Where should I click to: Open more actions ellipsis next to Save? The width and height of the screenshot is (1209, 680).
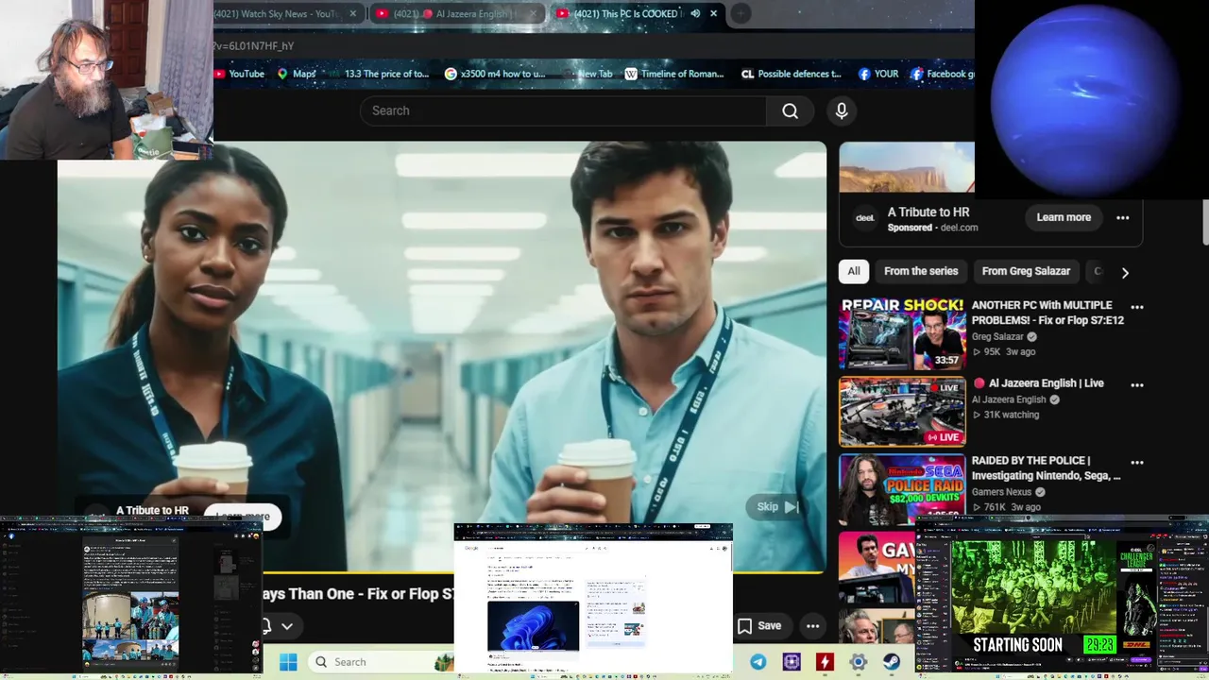click(x=812, y=625)
